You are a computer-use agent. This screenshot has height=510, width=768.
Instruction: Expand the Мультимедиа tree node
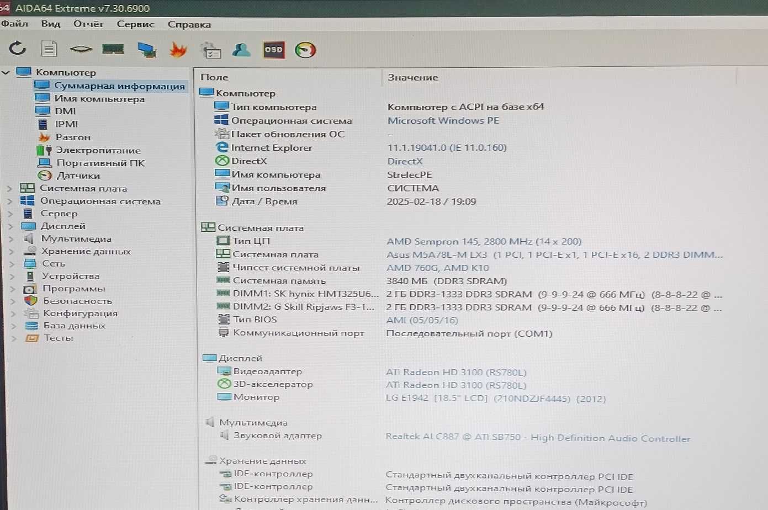pyautogui.click(x=11, y=239)
